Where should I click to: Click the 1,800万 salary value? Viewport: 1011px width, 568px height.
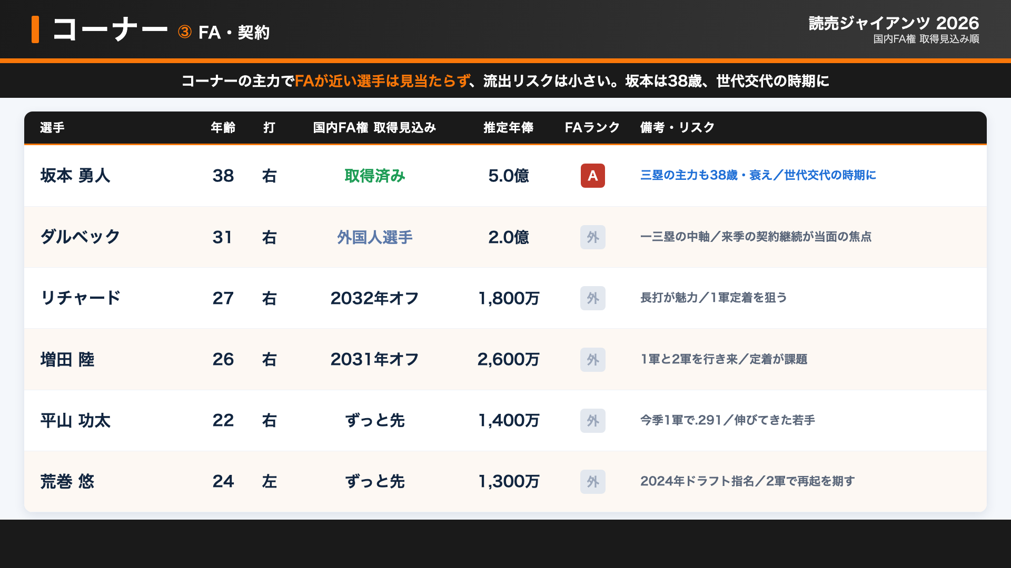[509, 298]
